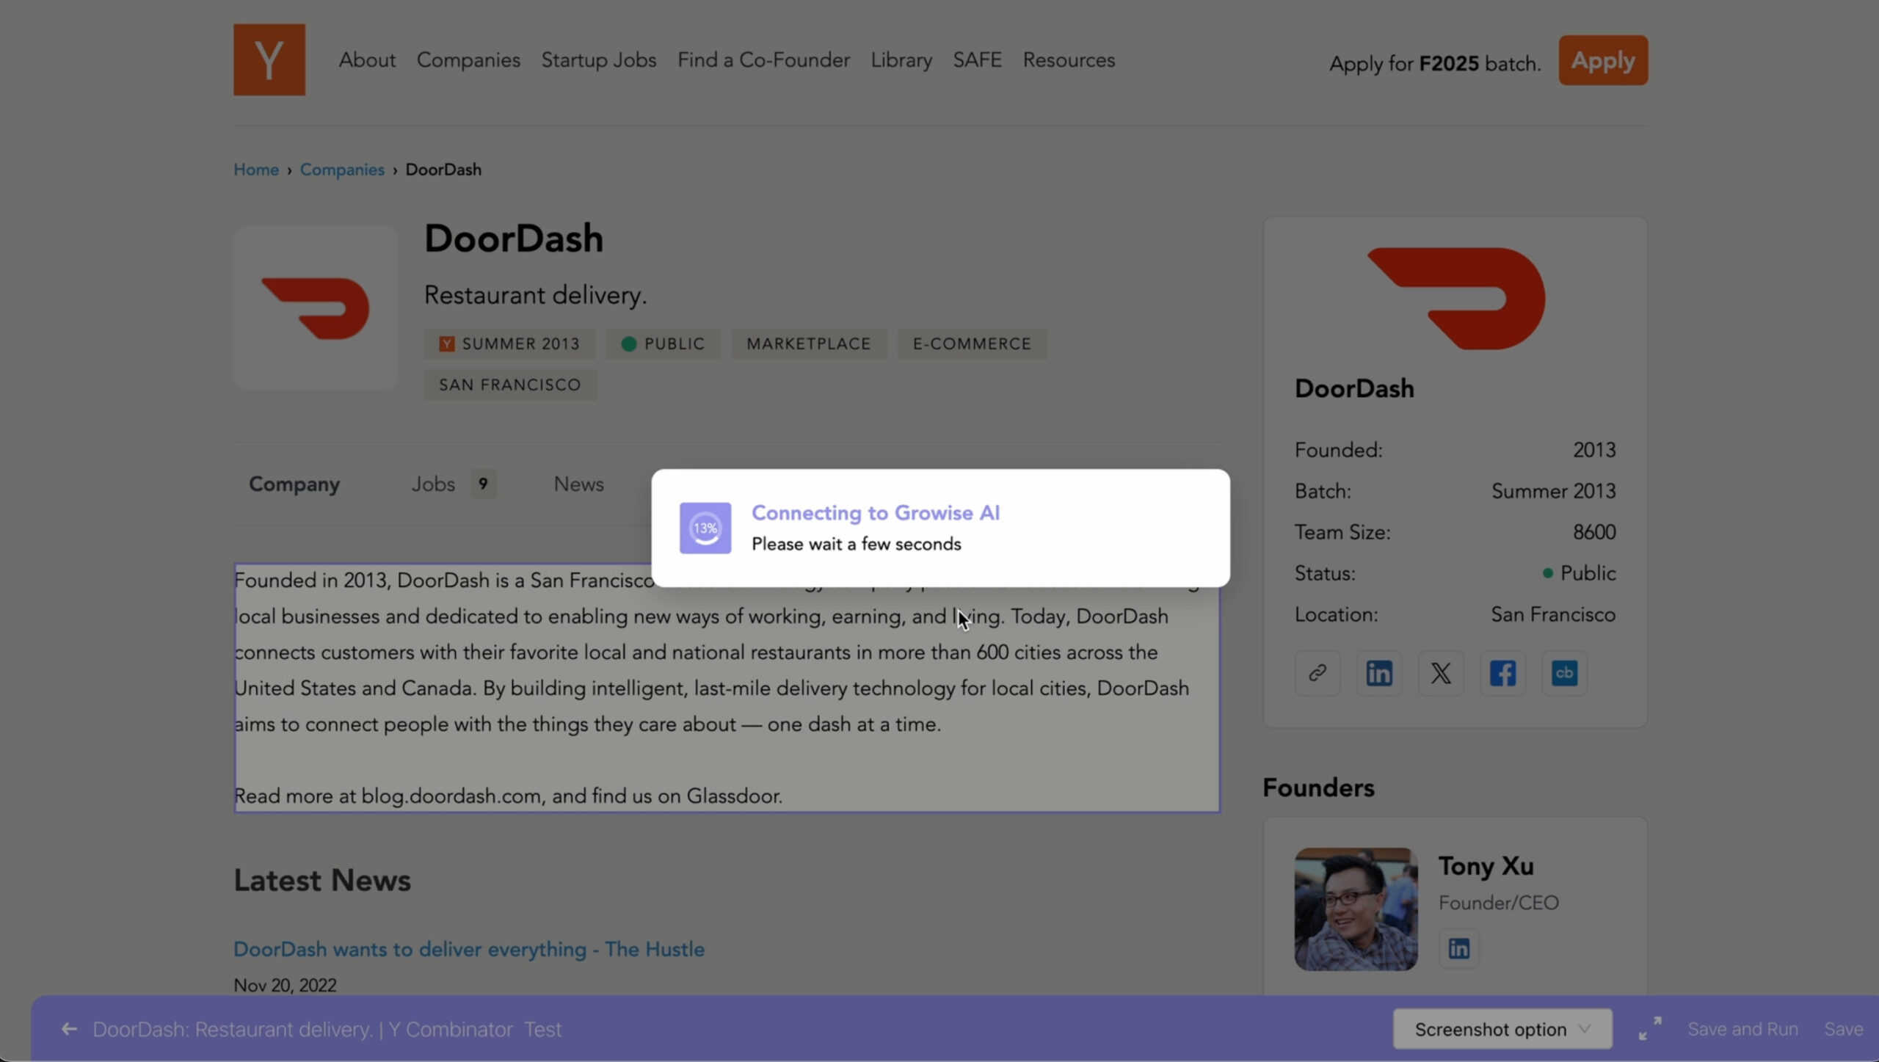Click the E-COMMERCE tag
The width and height of the screenshot is (1879, 1062).
[x=972, y=343]
